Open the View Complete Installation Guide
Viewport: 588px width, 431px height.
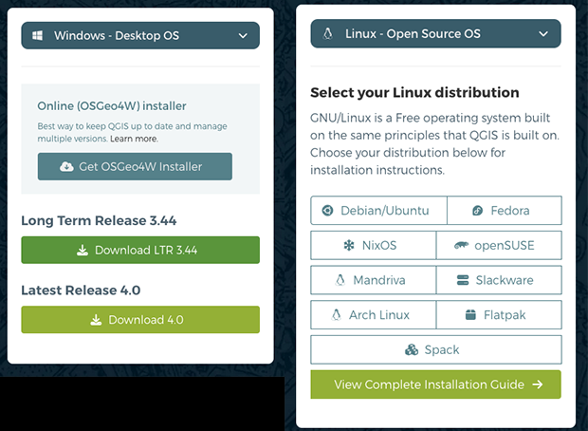click(x=435, y=384)
